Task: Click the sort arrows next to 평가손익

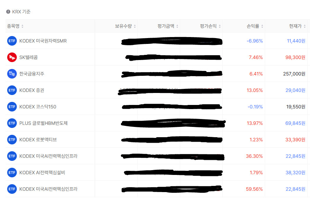Action: coord(220,26)
